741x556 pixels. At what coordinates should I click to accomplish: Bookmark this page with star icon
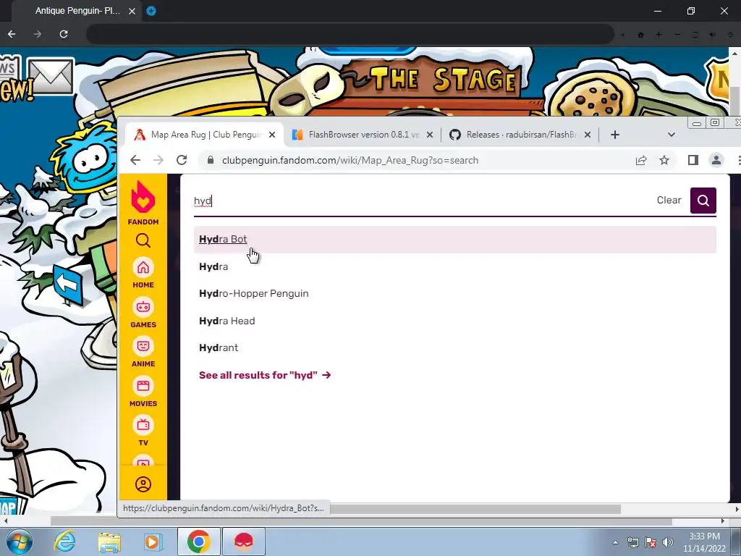(664, 160)
